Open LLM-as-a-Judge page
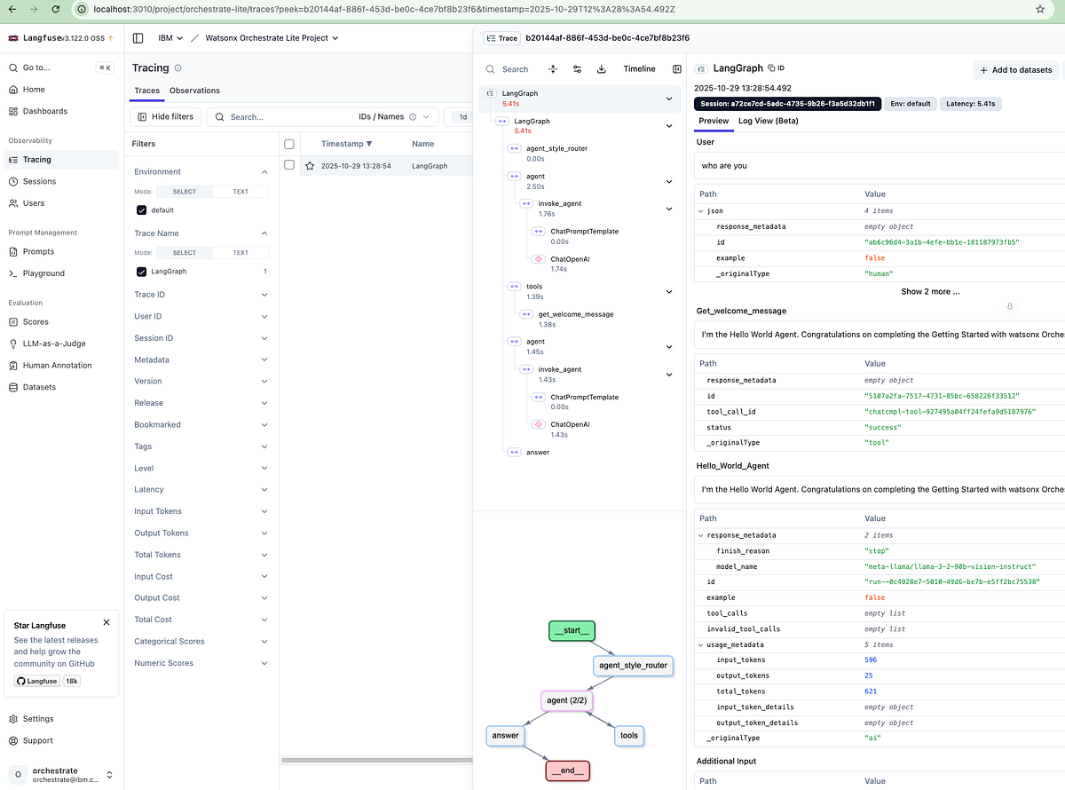Viewport: 1065px width, 790px height. 54,344
